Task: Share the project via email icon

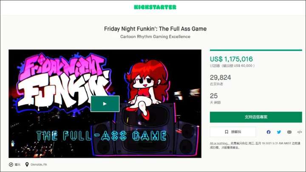Action: [x=289, y=132]
